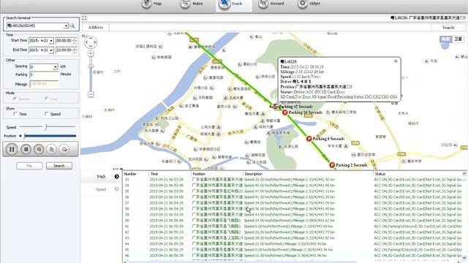Select track row number 46
The image size is (468, 263).
[x=292, y=256]
